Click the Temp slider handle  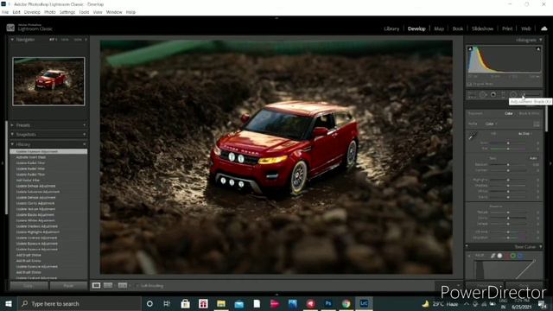(x=508, y=143)
